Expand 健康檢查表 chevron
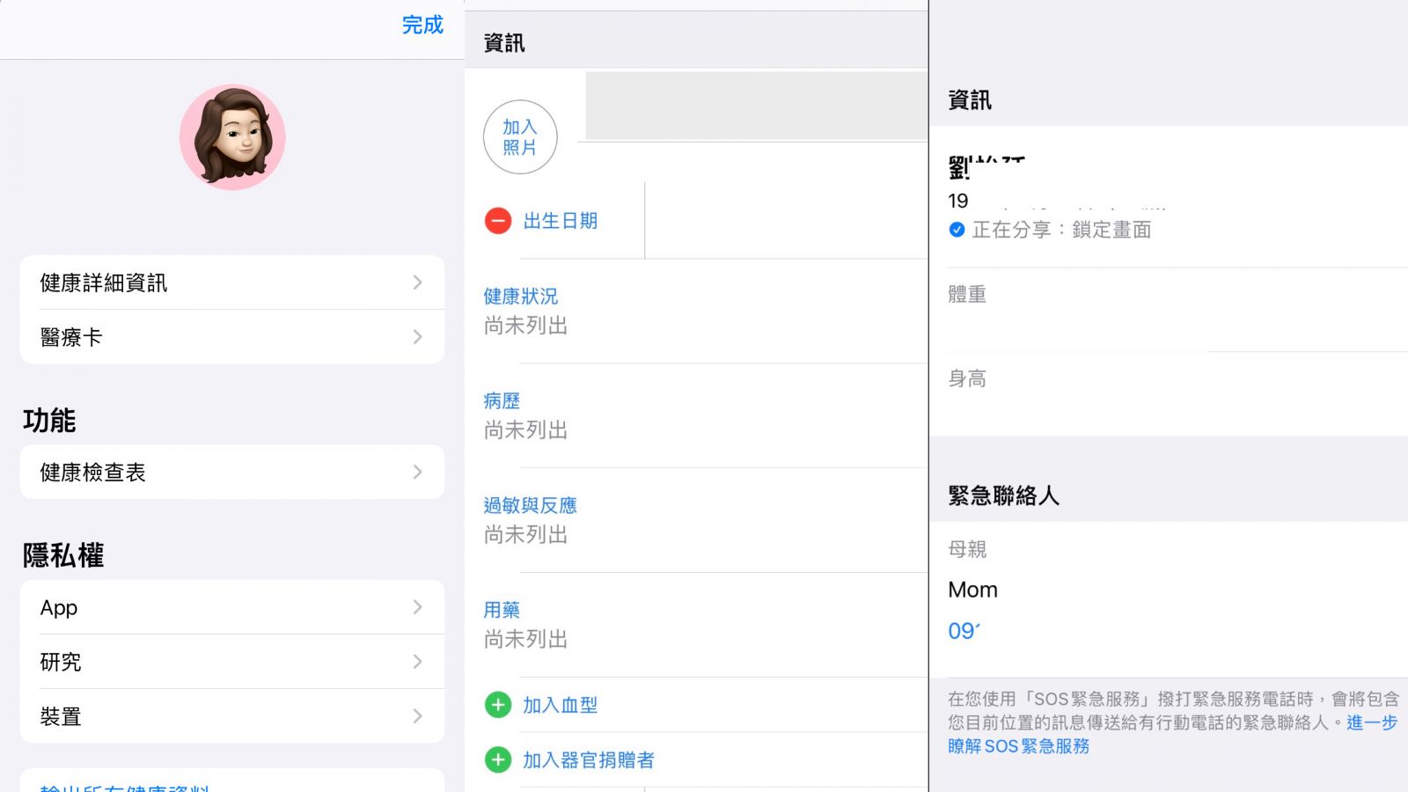Image resolution: width=1408 pixels, height=792 pixels. (x=417, y=473)
